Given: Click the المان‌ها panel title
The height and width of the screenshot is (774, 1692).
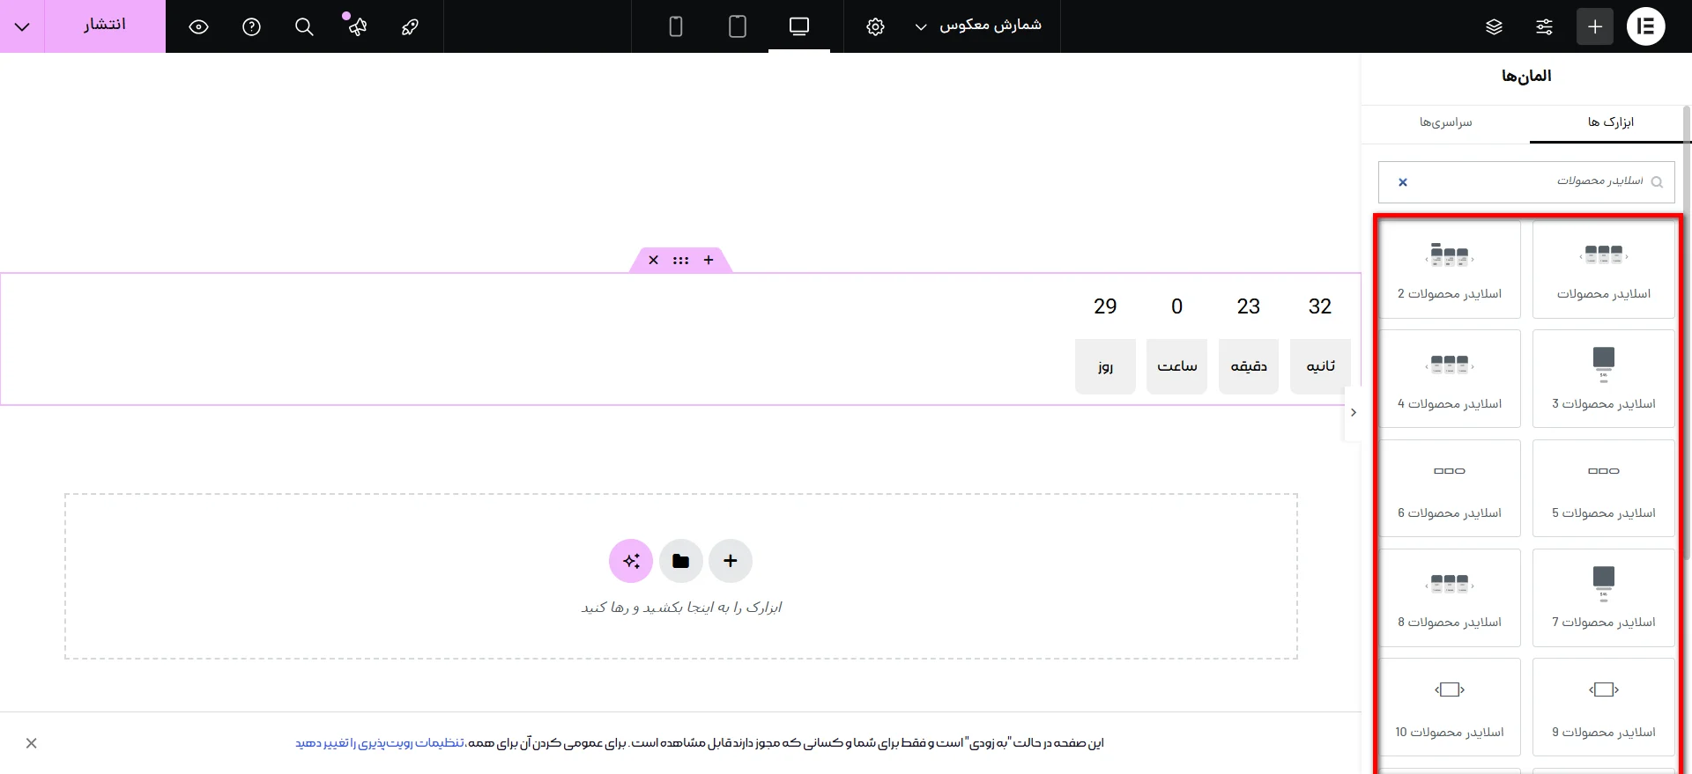Looking at the screenshot, I should [1526, 76].
